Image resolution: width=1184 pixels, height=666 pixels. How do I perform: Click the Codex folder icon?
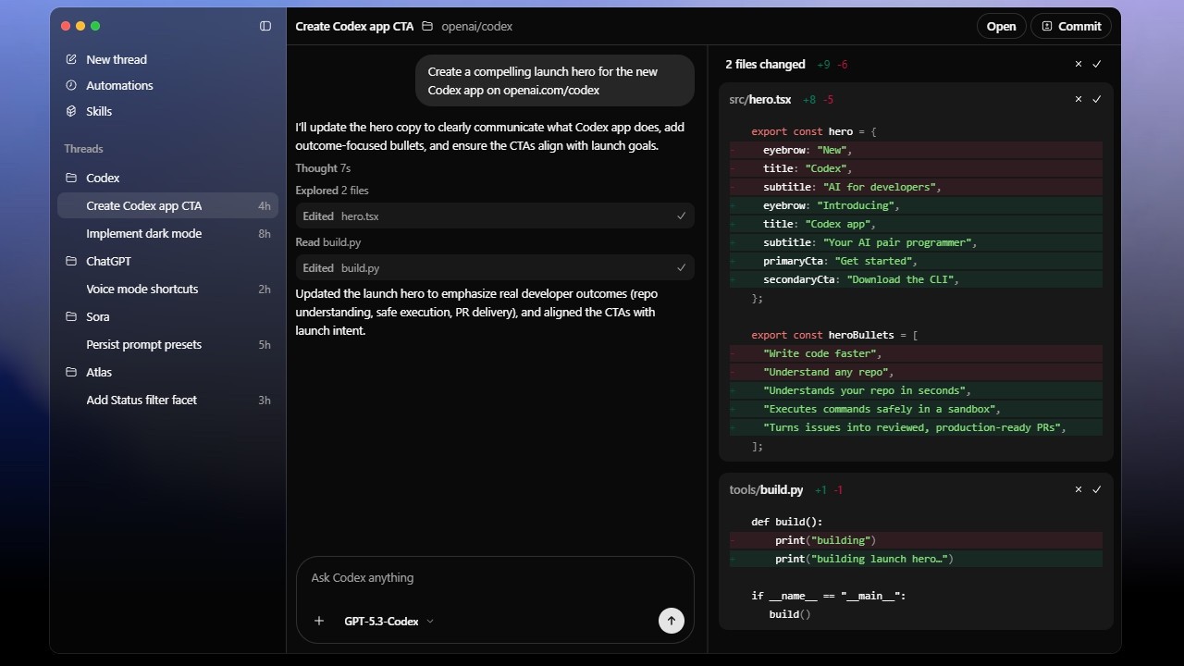71,178
